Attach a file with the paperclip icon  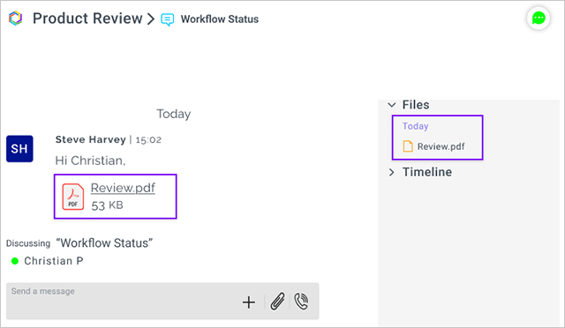(277, 302)
